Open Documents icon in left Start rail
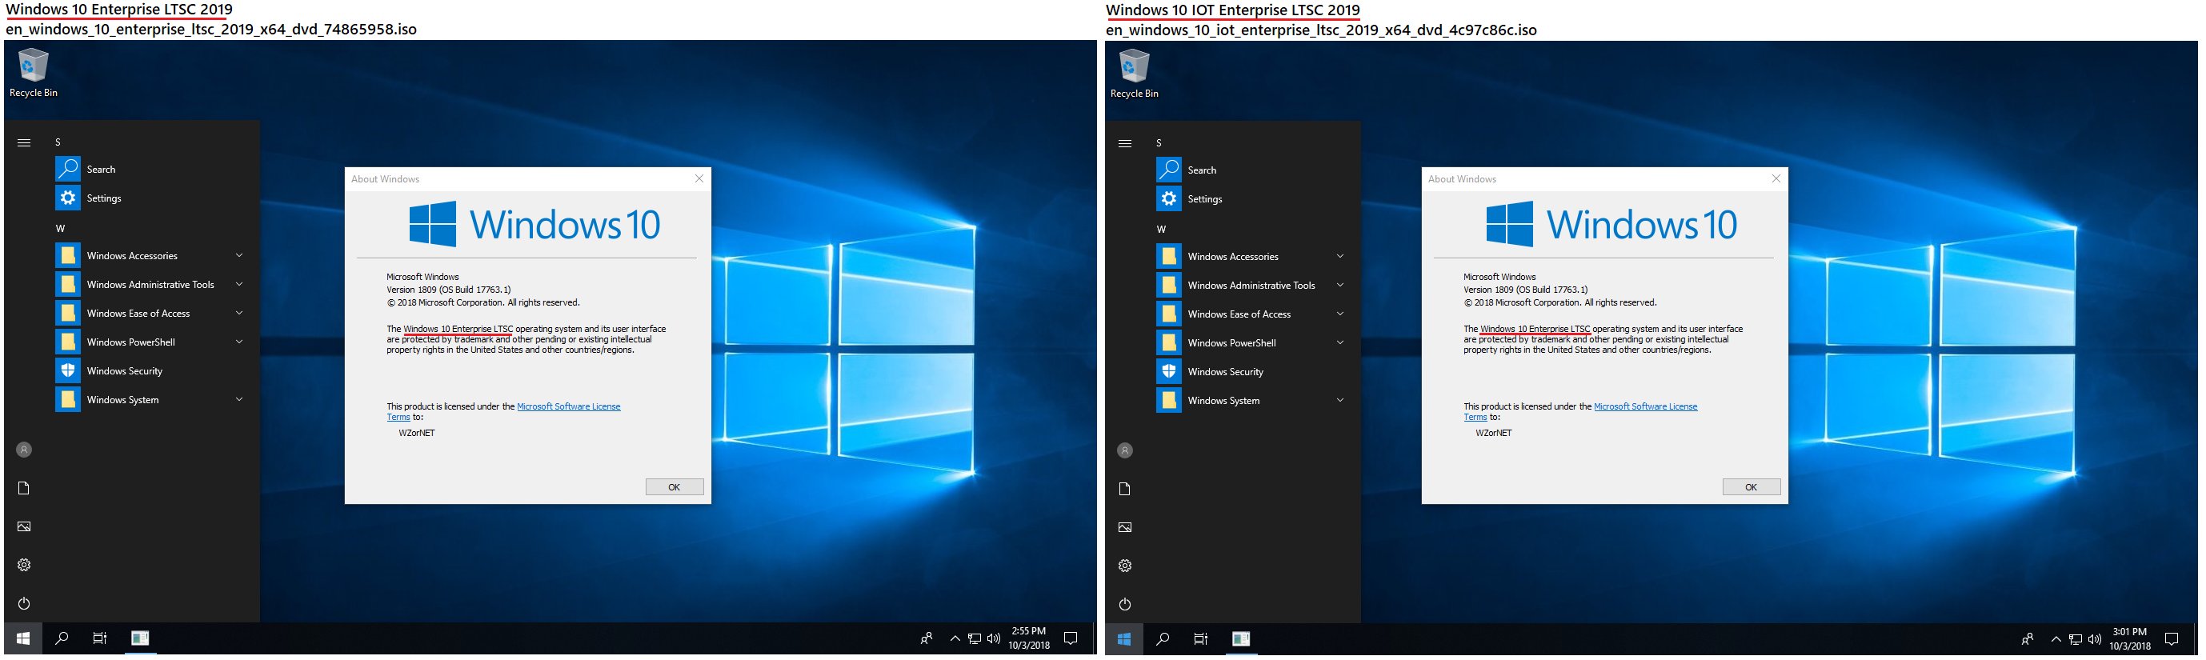The height and width of the screenshot is (660, 2206). pyautogui.click(x=24, y=488)
